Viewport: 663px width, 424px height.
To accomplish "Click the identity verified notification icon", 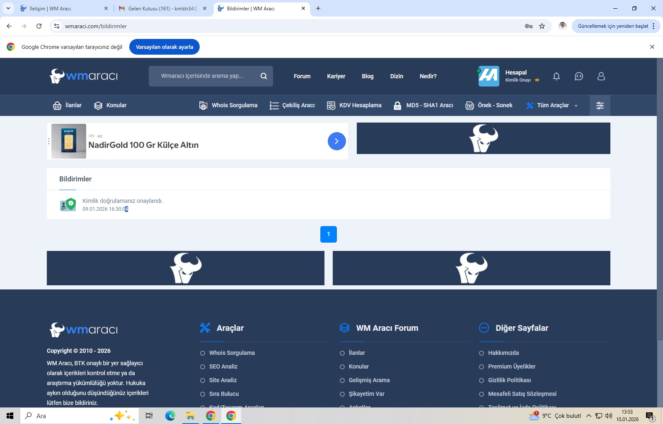I will [68, 205].
